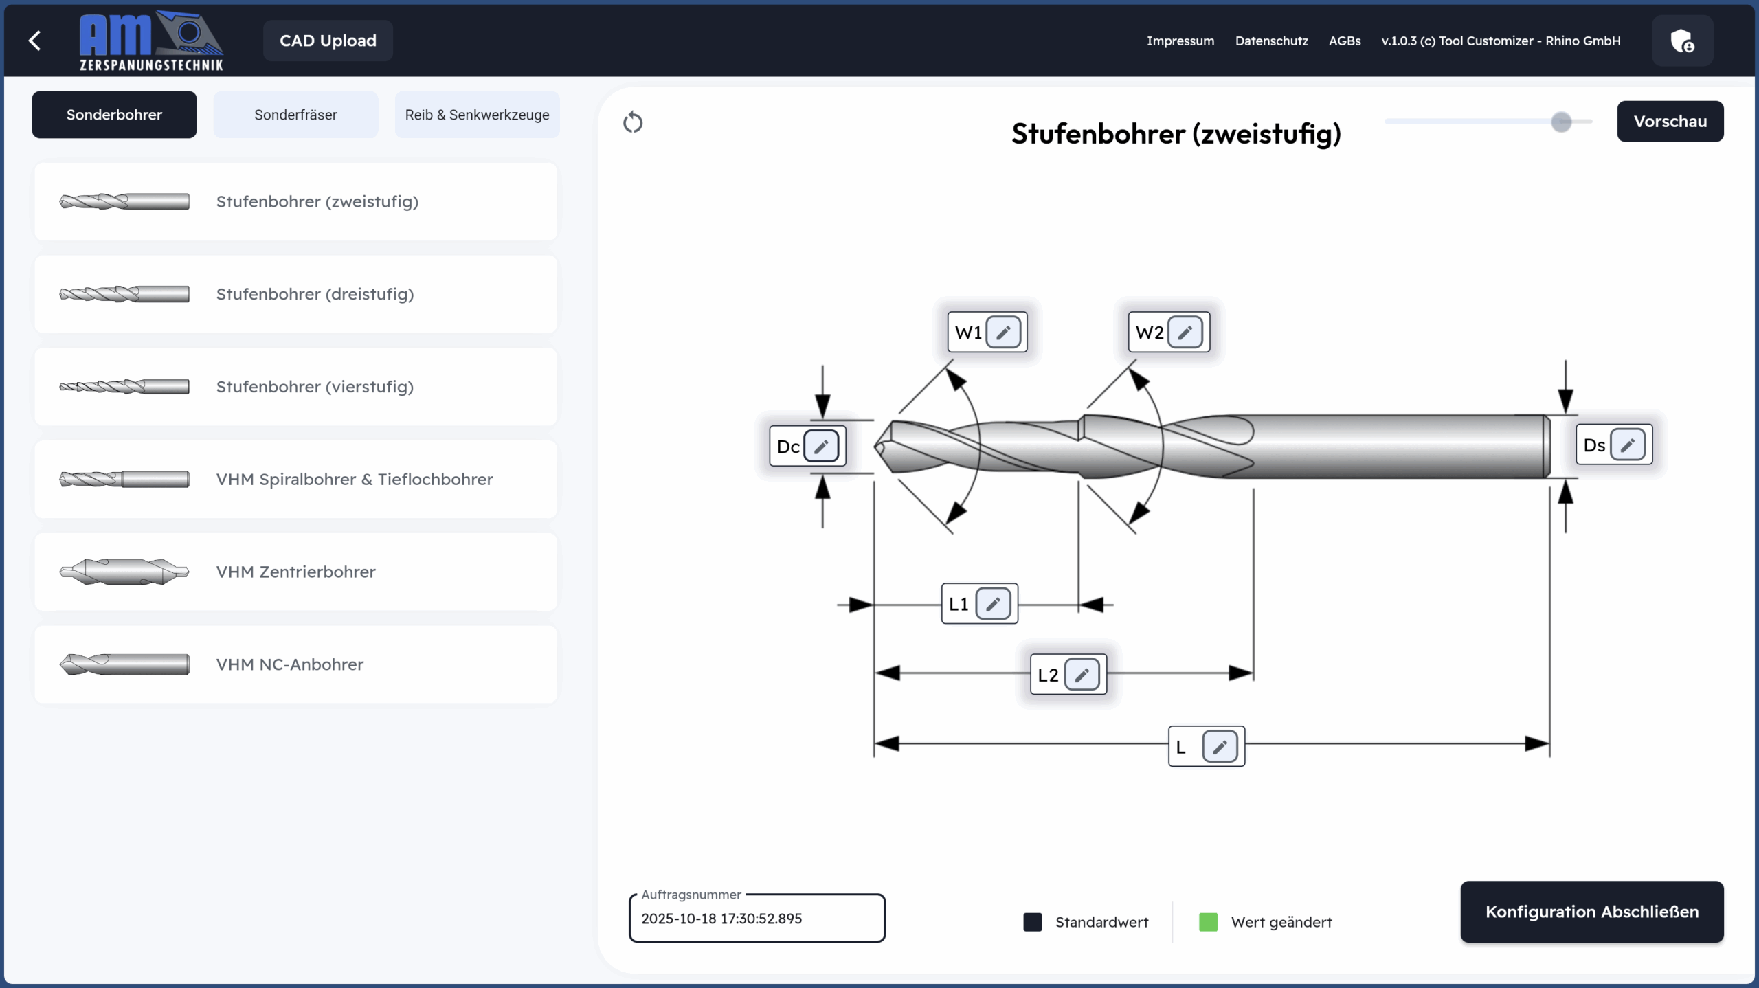
Task: Edit the W2 angle pencil icon
Action: tap(1185, 333)
